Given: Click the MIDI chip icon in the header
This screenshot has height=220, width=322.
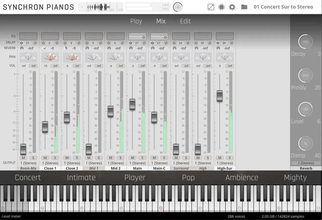Looking at the screenshot, I should 221,7.
